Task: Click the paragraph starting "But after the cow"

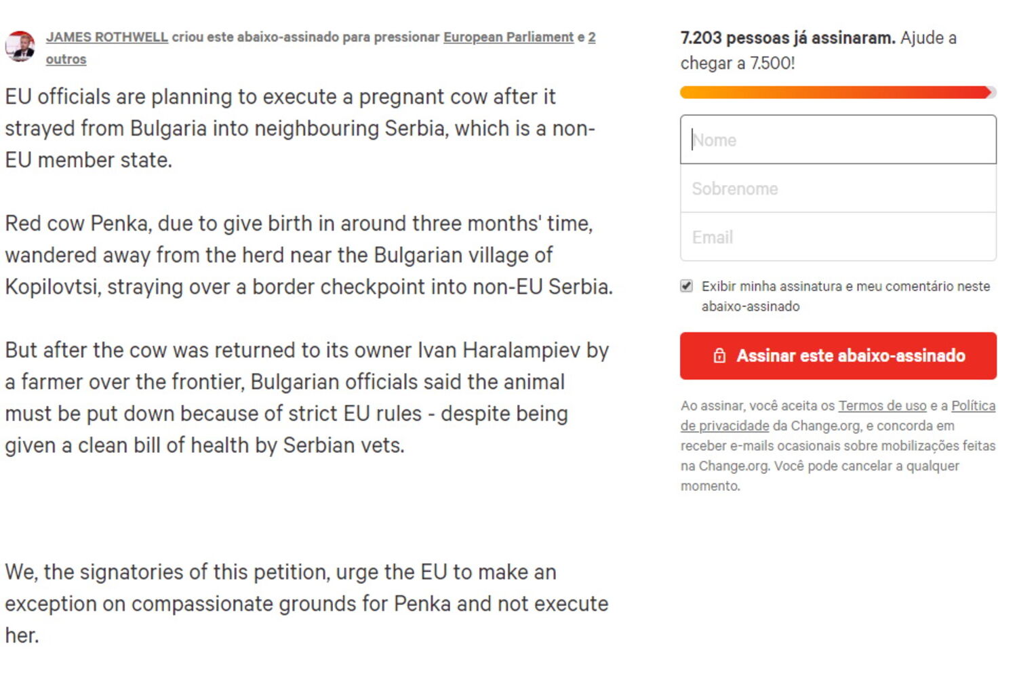Action: 305,397
